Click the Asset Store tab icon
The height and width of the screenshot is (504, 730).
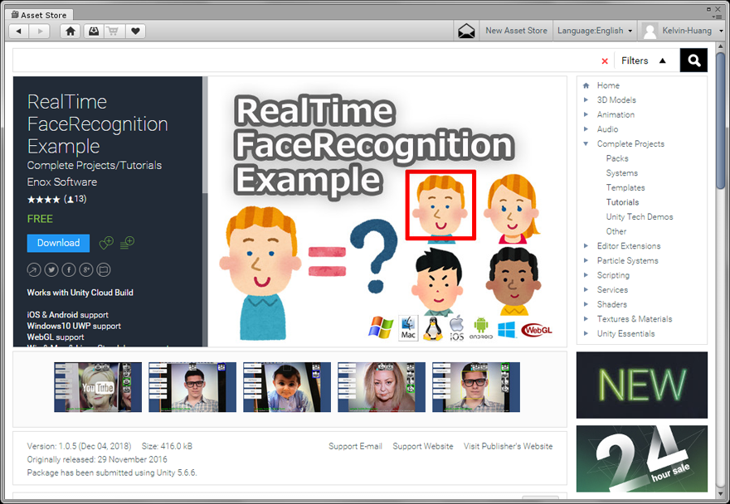tap(15, 15)
